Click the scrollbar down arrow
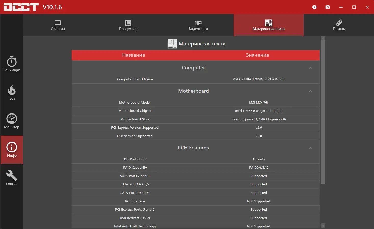Image resolution: width=374 pixels, height=229 pixels. (x=323, y=226)
